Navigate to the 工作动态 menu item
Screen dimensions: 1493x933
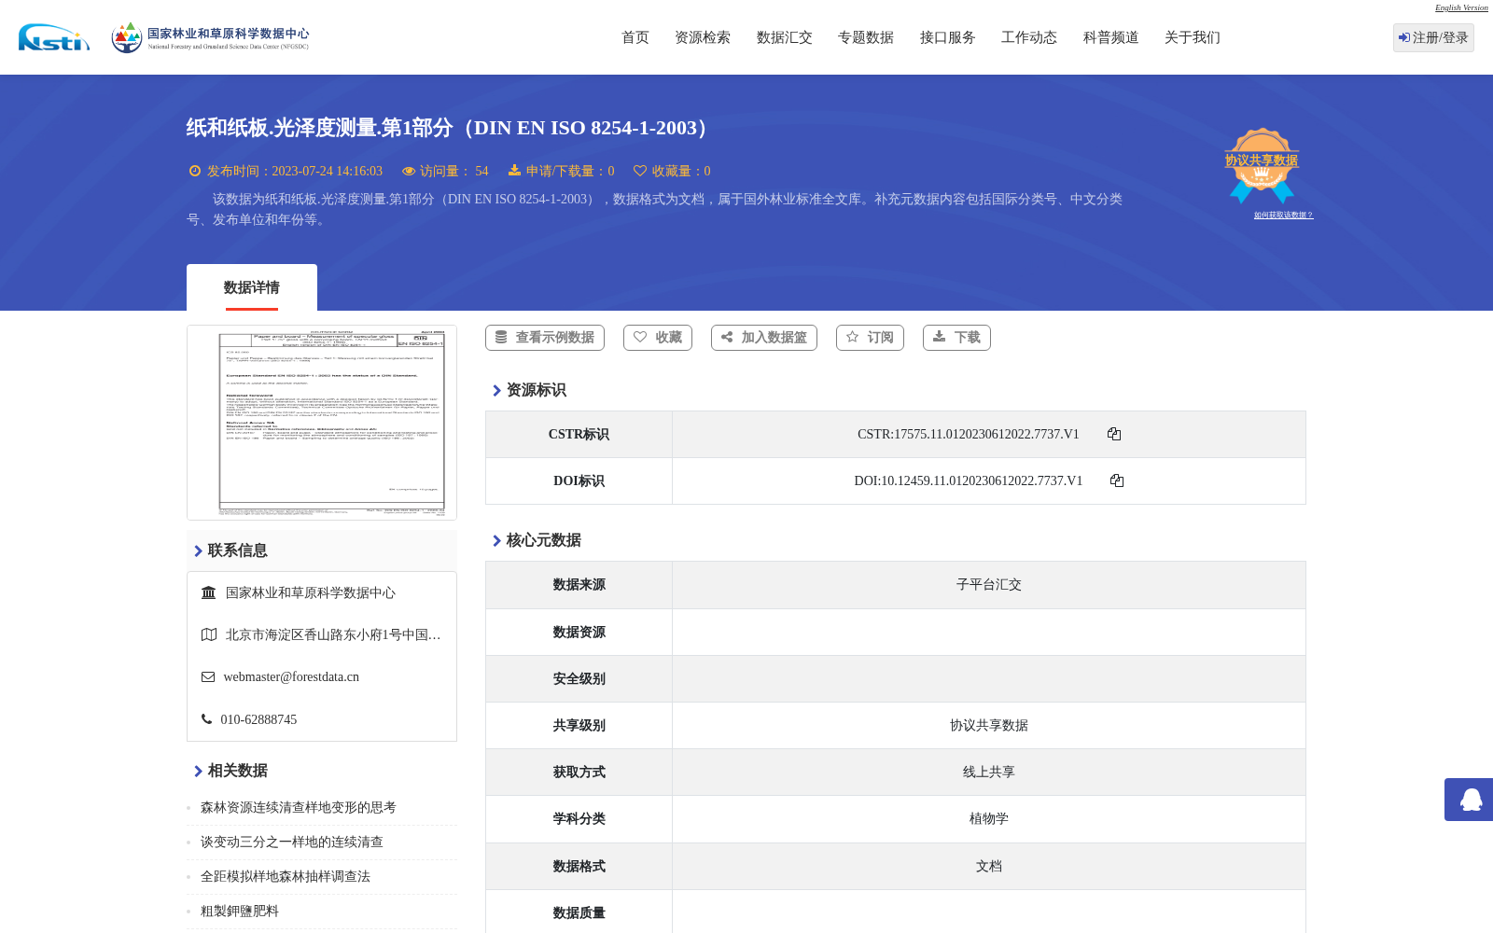pos(1029,37)
